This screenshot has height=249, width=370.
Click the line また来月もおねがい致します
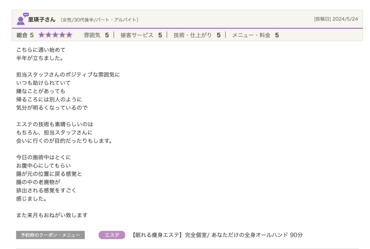[x=52, y=215]
